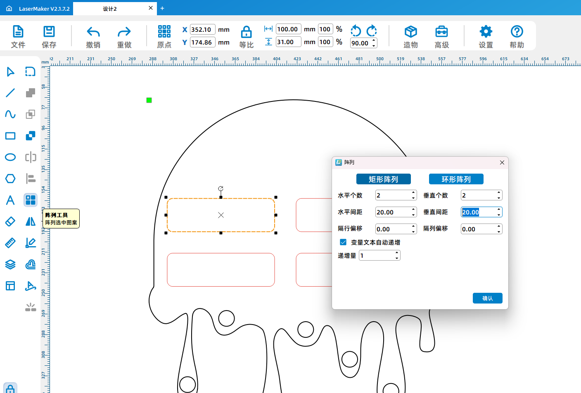Select the line drawing tool
The width and height of the screenshot is (581, 393).
[10, 93]
